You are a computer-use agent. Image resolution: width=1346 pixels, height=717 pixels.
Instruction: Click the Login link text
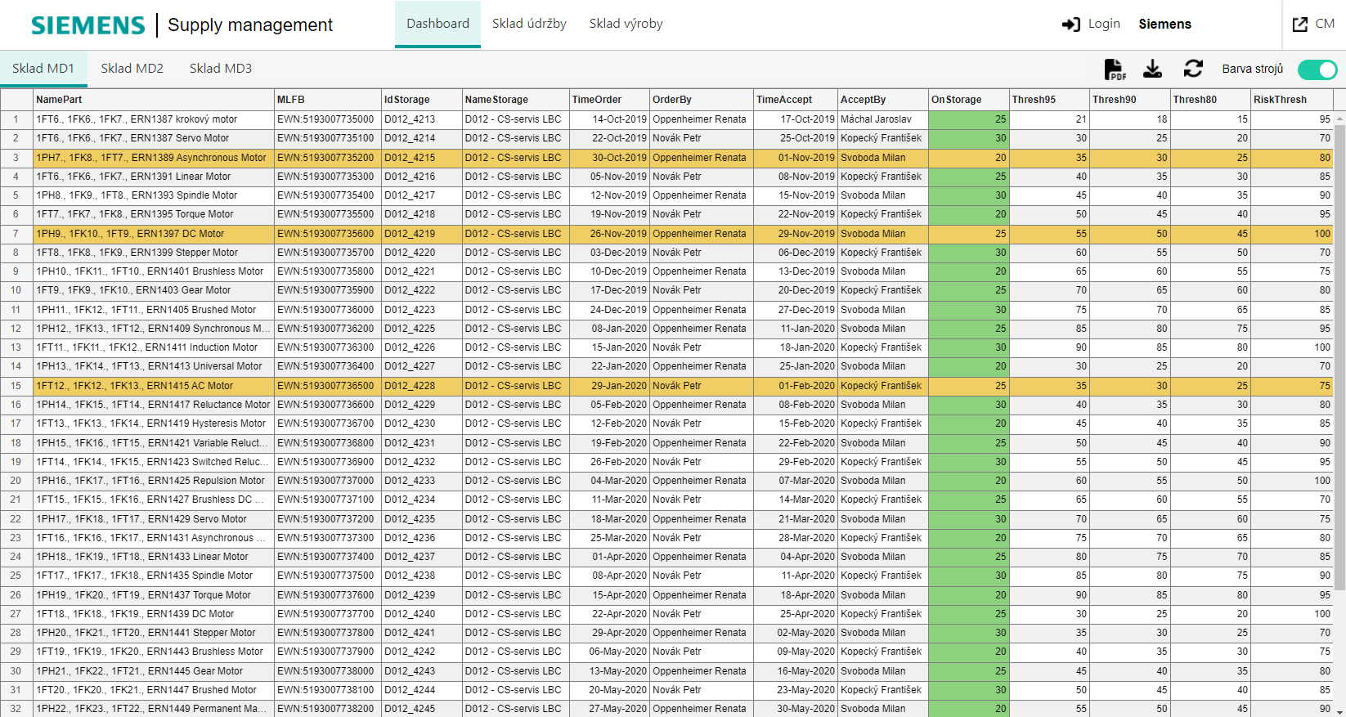pos(1104,24)
